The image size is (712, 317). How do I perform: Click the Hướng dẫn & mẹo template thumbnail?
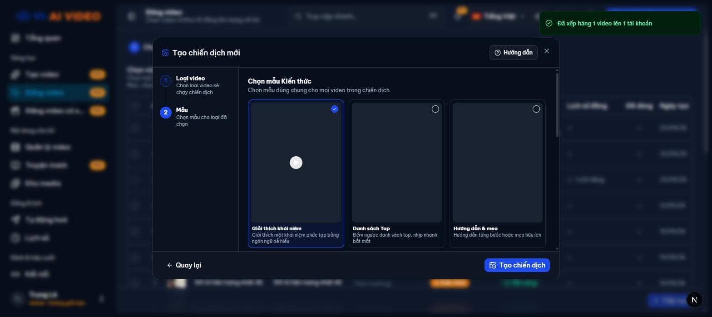coord(498,163)
